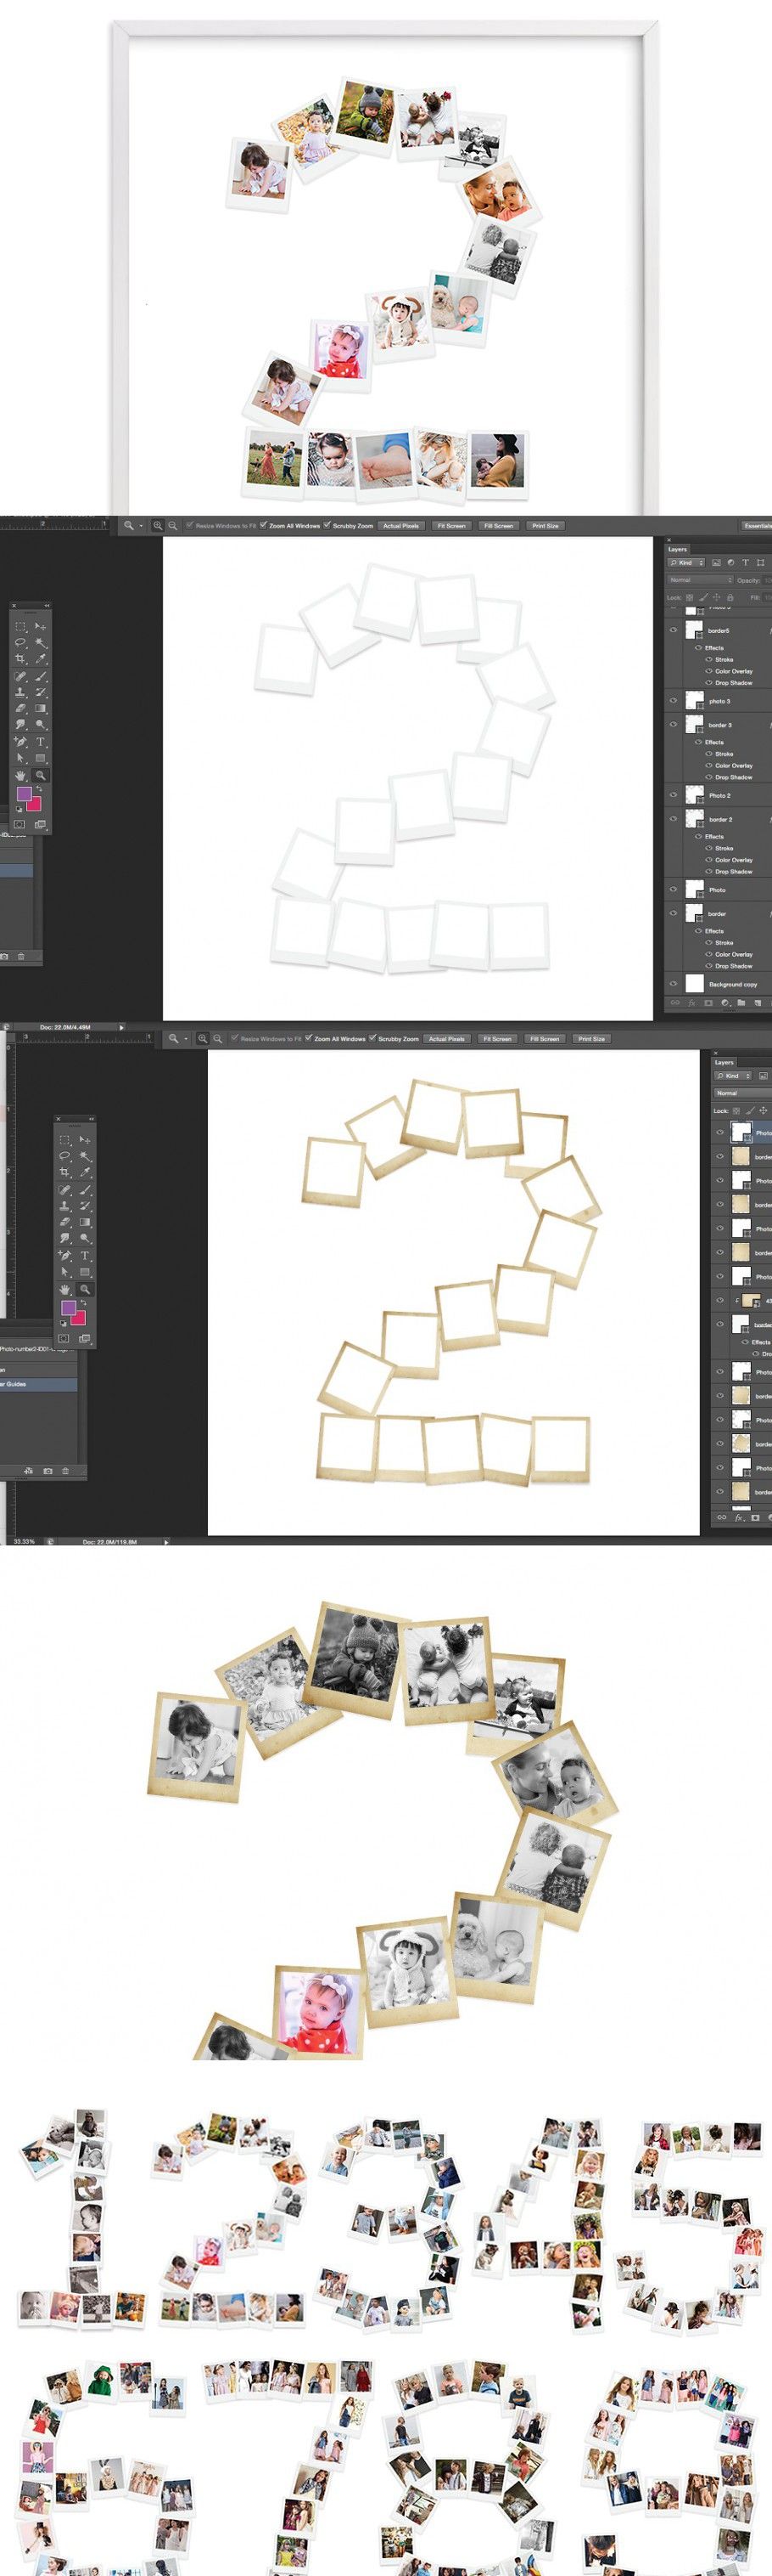
Task: Open Essentials workspace dropdown
Action: (756, 525)
